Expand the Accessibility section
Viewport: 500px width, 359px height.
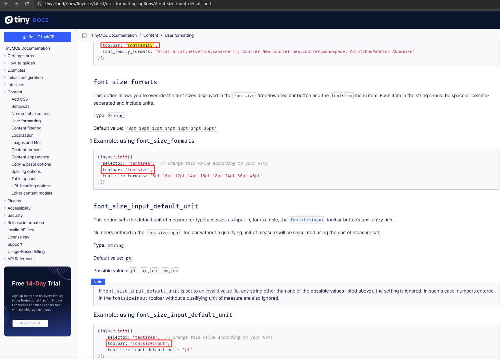(5, 208)
